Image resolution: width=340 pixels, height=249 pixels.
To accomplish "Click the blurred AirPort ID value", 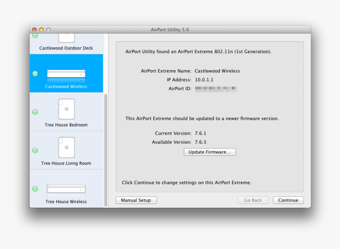I will [x=216, y=89].
